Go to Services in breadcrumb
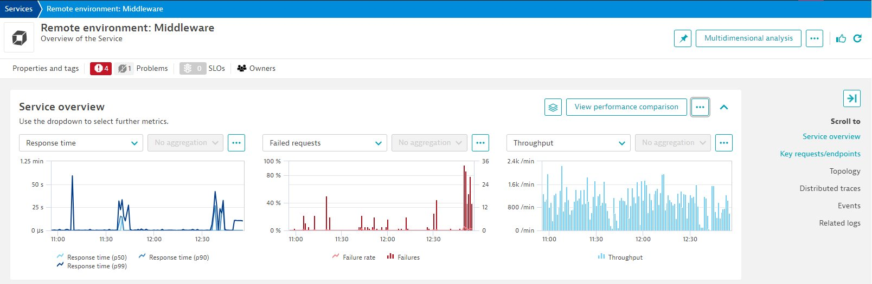Screen dimensions: 872x284 point(18,9)
